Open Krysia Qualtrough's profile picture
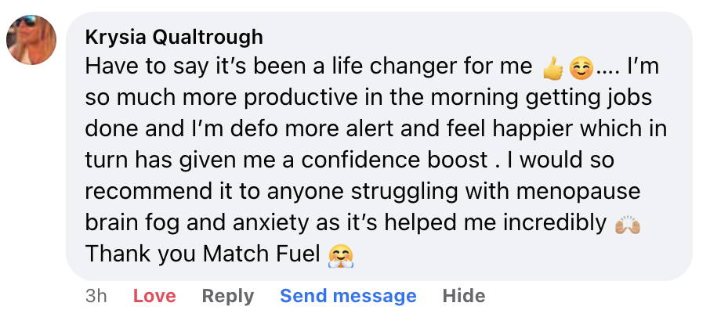The width and height of the screenshot is (710, 310). pyautogui.click(x=31, y=40)
